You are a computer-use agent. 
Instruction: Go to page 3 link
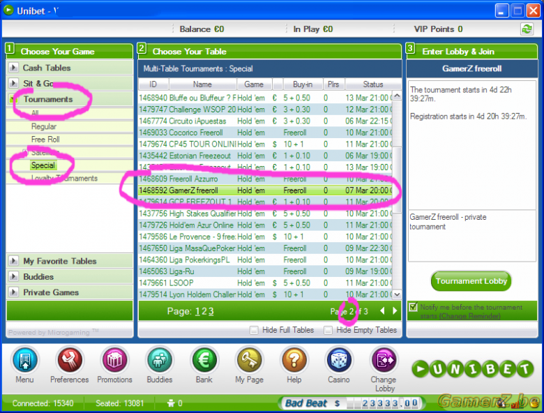(211, 311)
